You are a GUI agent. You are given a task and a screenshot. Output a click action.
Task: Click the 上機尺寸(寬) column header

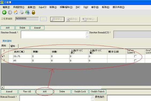pos(98,52)
